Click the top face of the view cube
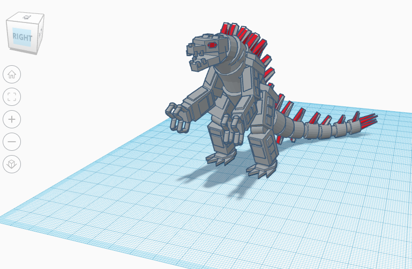The image size is (412, 269). pos(26,17)
